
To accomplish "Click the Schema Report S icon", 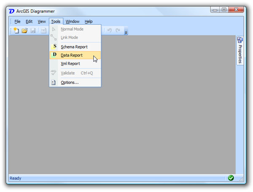I will pyautogui.click(x=54, y=47).
